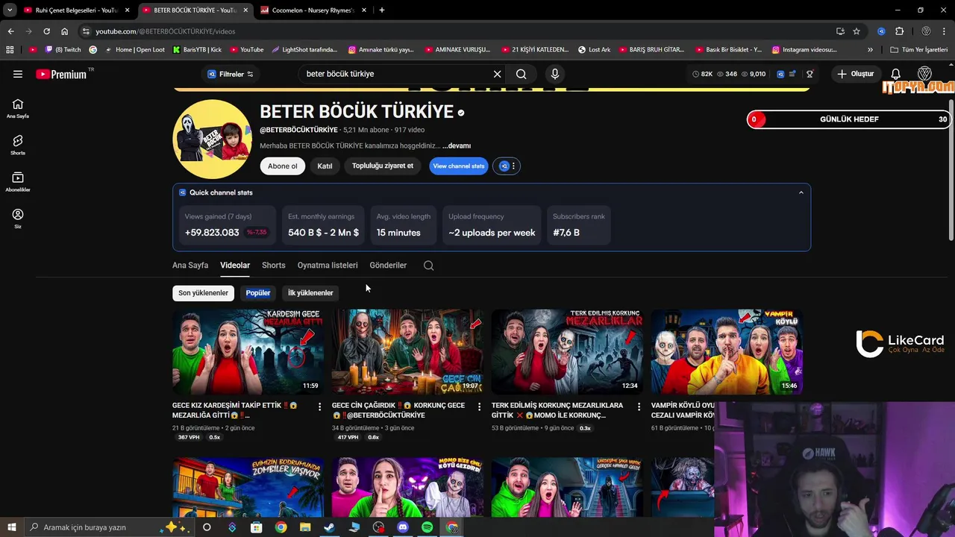Switch to Ruhi Çenet Belgeselleri browser tab
The height and width of the screenshot is (537, 955).
(75, 10)
